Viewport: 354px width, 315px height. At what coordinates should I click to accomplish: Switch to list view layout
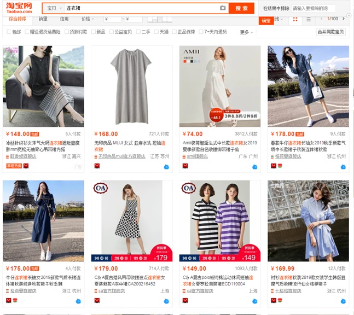(x=309, y=19)
